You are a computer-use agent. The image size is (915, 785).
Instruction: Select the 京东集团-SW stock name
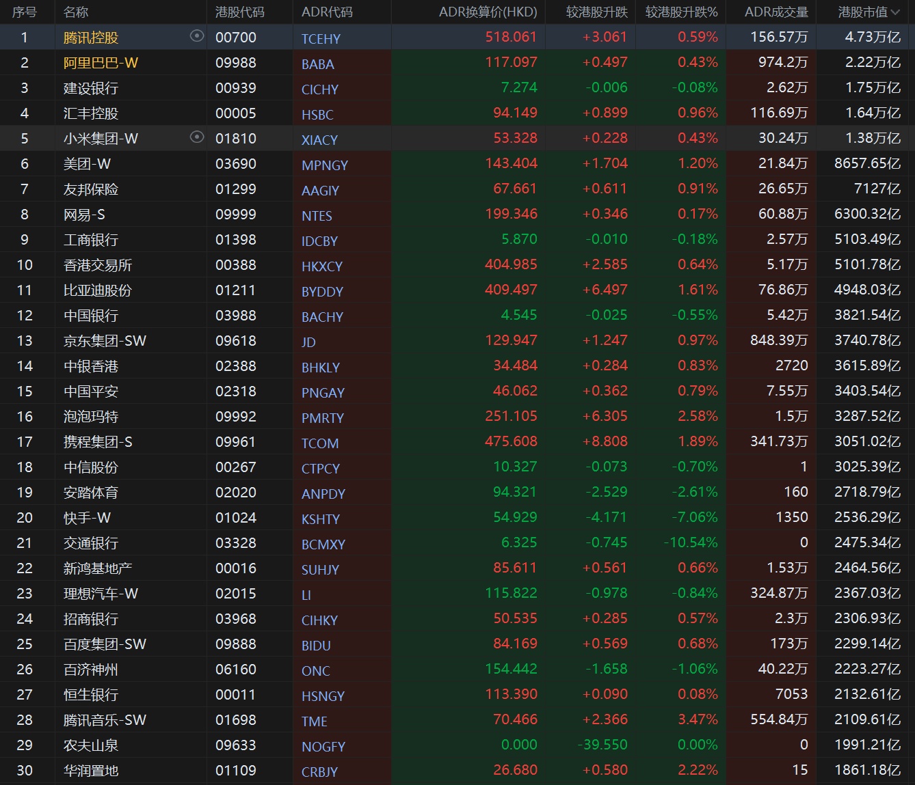pyautogui.click(x=105, y=341)
